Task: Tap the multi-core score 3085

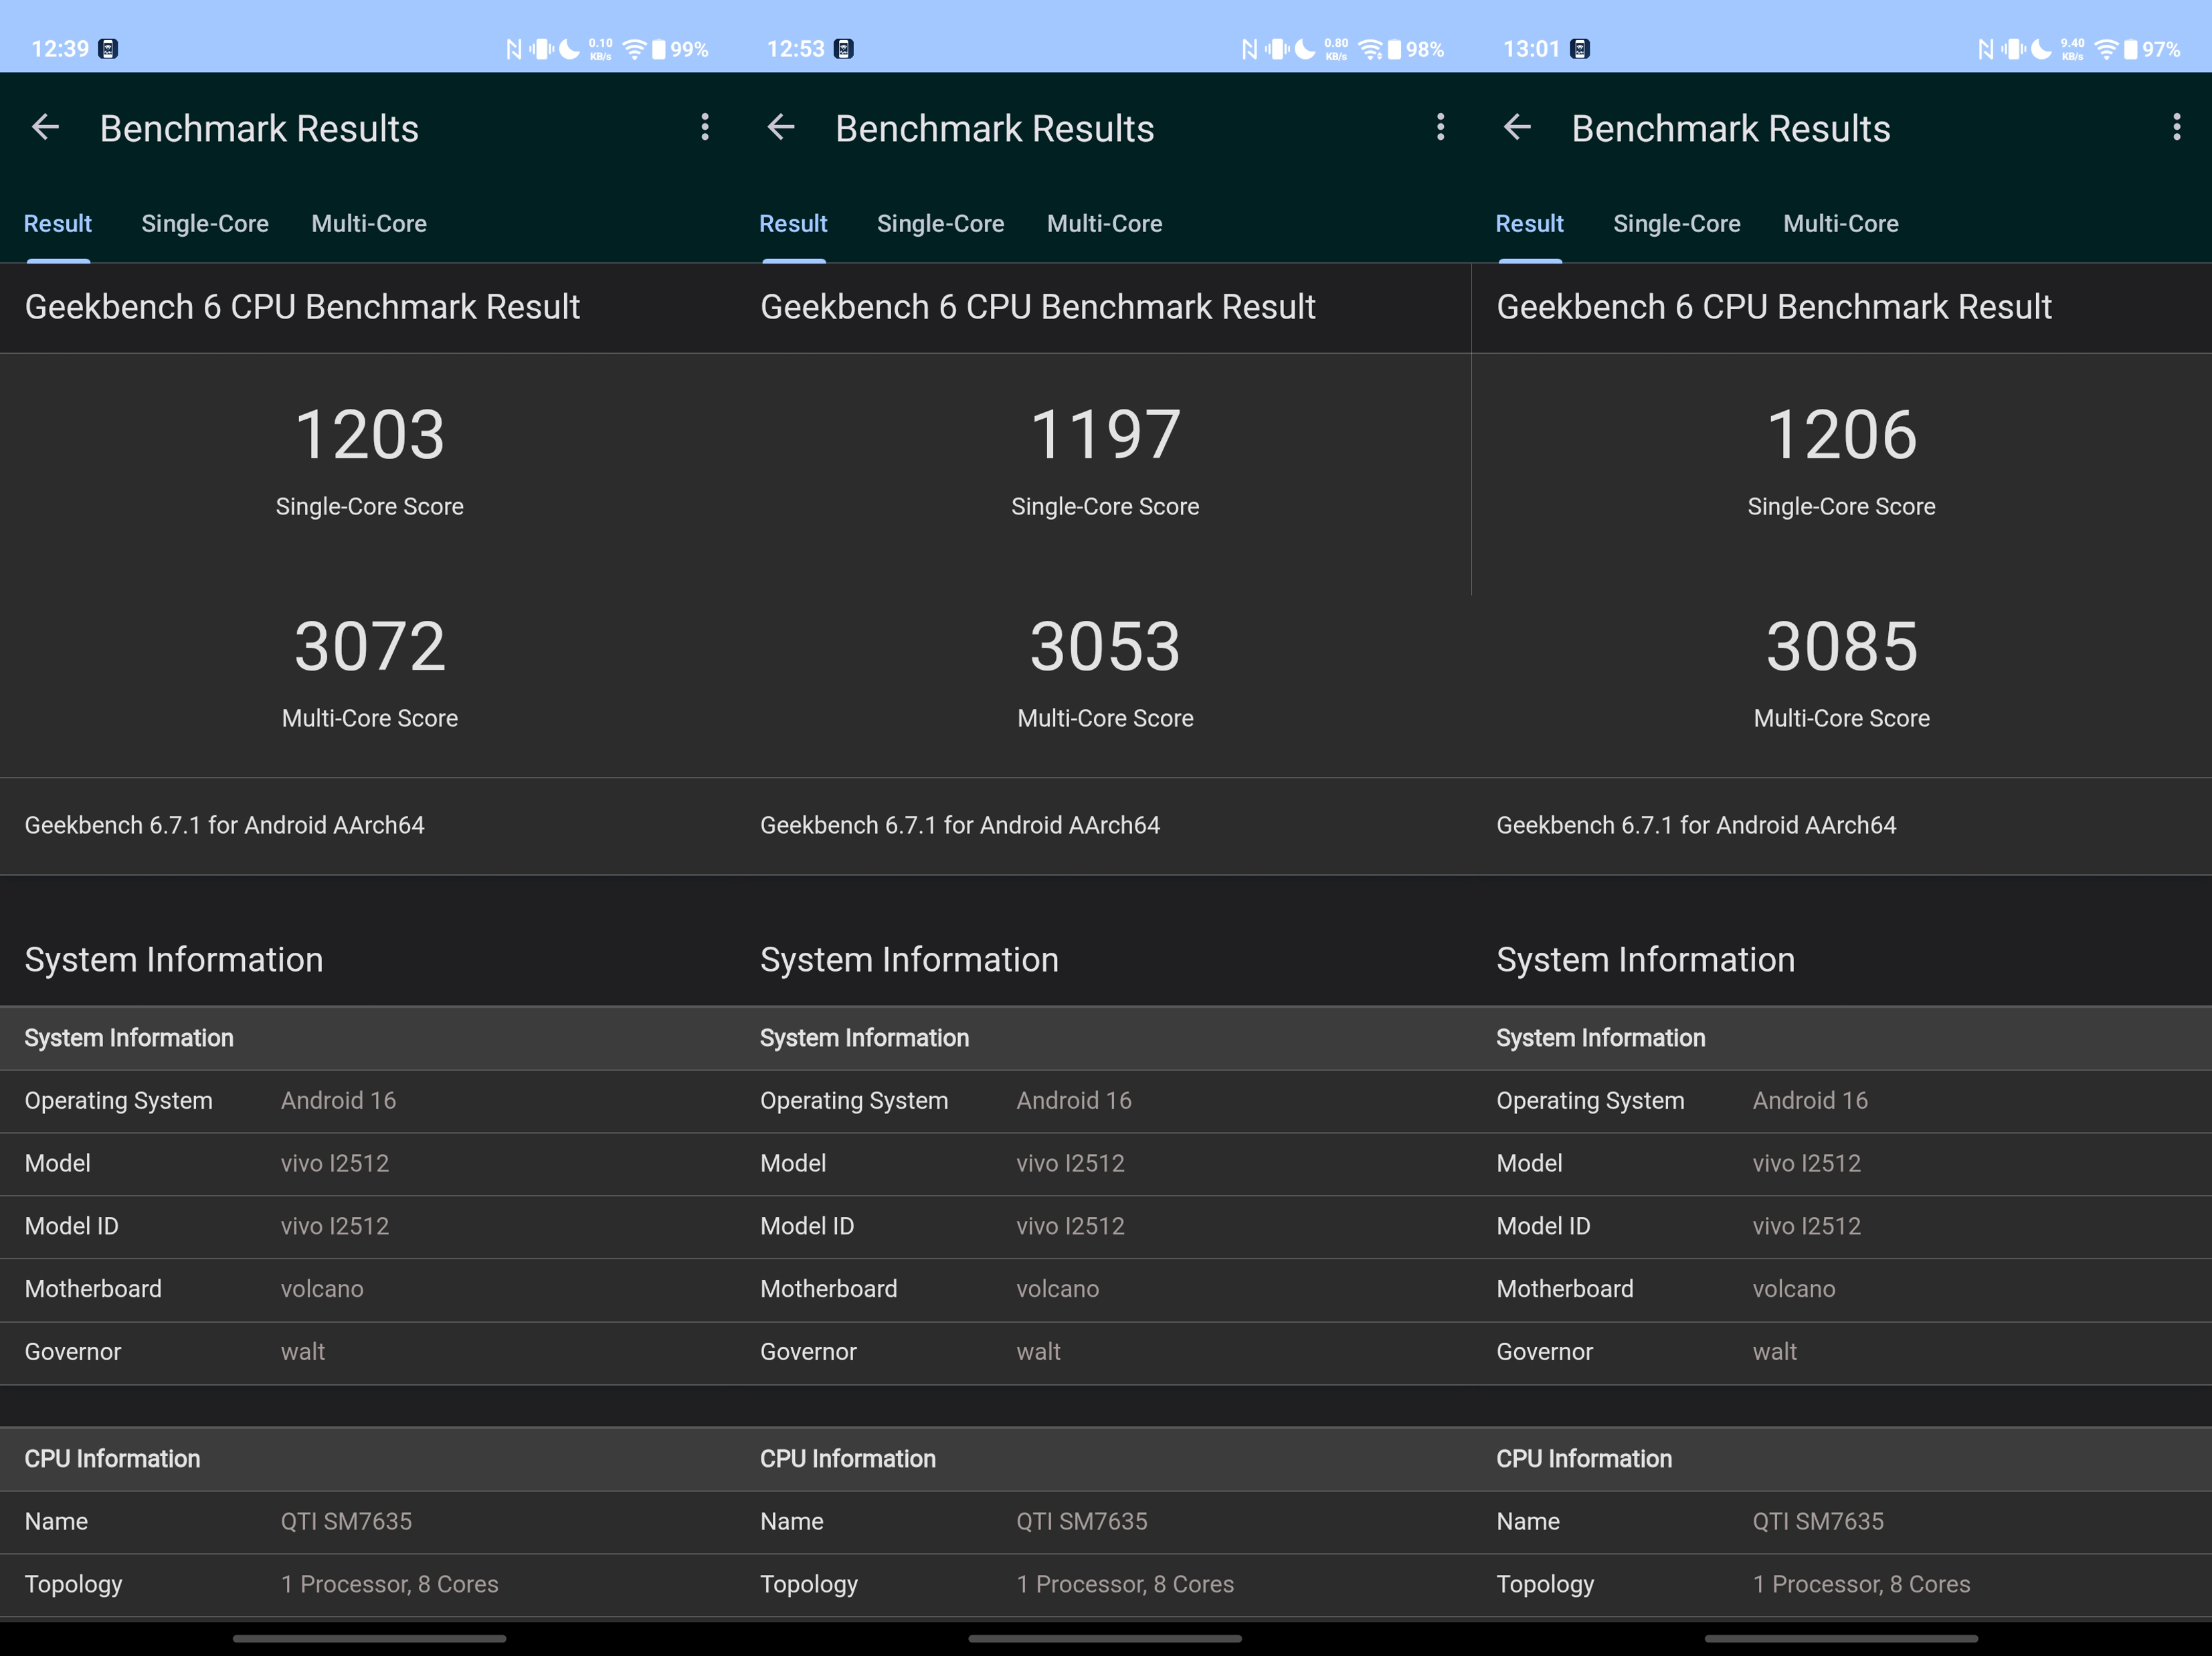Action: (1842, 646)
